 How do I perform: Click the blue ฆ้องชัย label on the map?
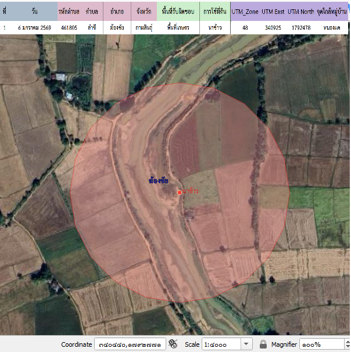(159, 181)
